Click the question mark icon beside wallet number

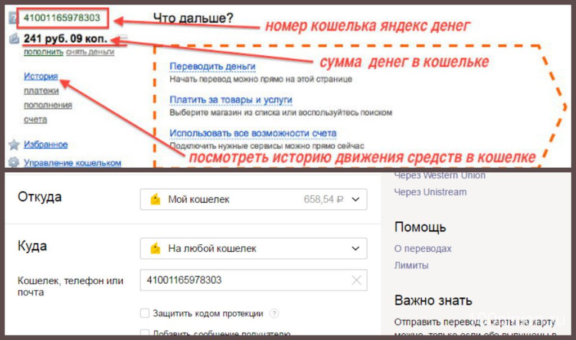(13, 19)
